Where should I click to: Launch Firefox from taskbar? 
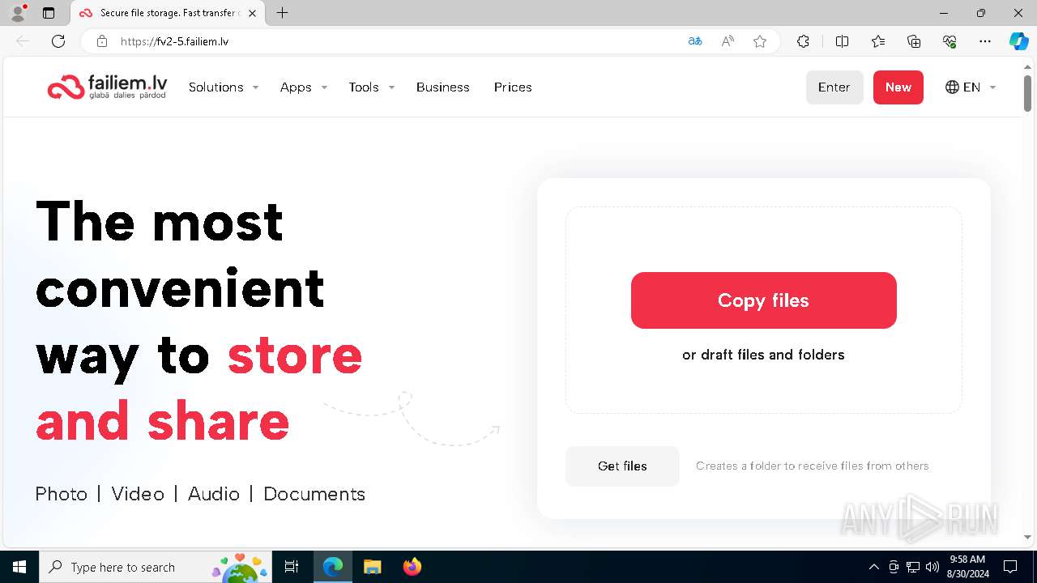click(412, 567)
